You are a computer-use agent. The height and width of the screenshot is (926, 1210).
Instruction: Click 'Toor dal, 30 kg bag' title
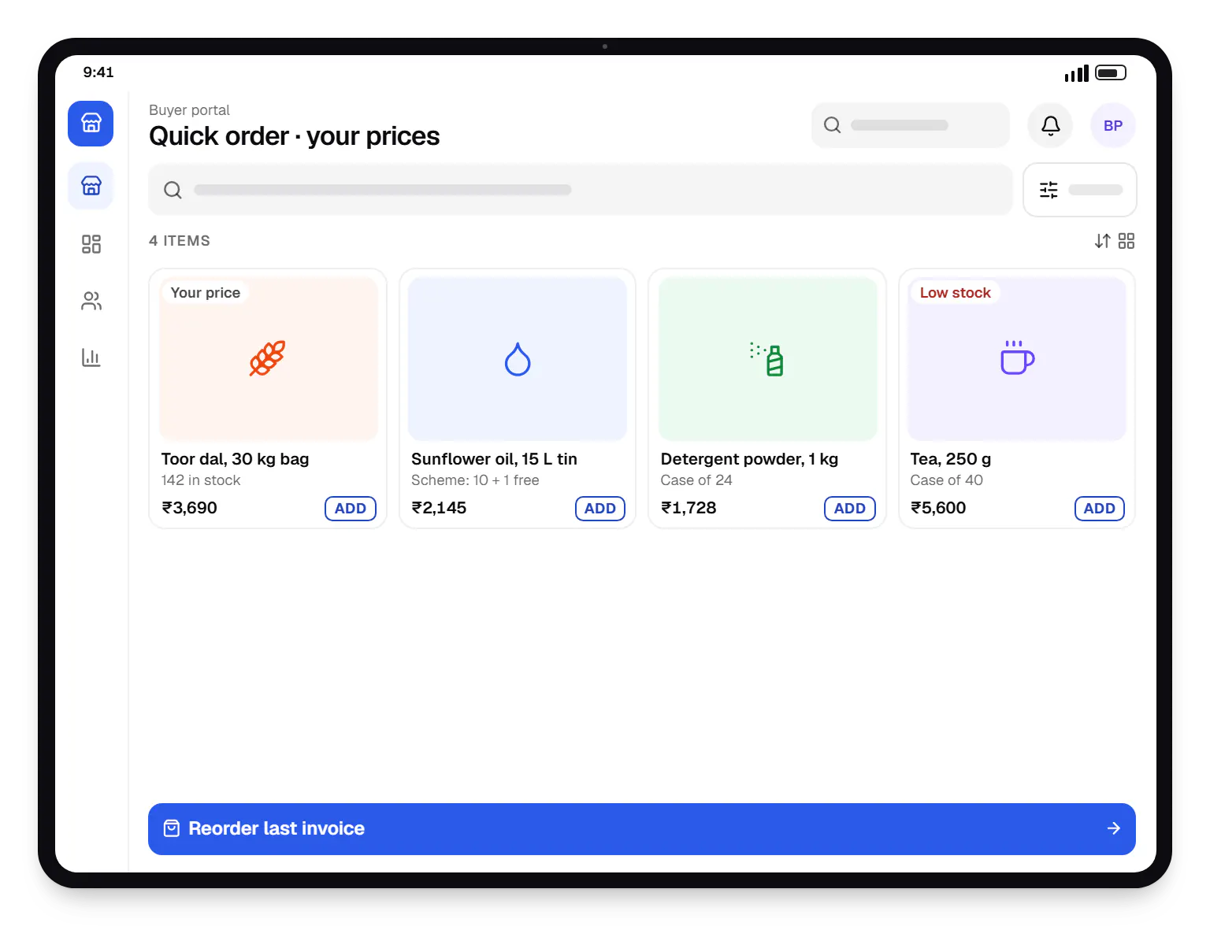pos(236,459)
